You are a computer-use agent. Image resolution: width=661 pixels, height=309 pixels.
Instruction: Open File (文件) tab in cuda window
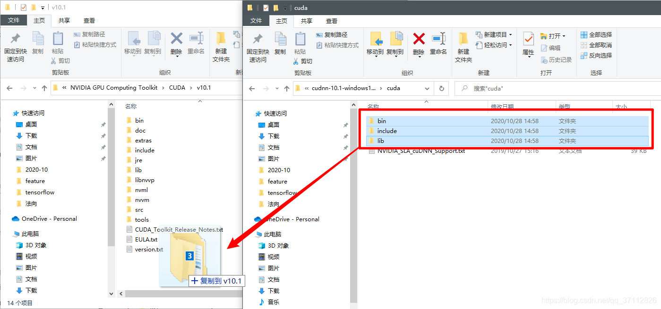coord(256,21)
